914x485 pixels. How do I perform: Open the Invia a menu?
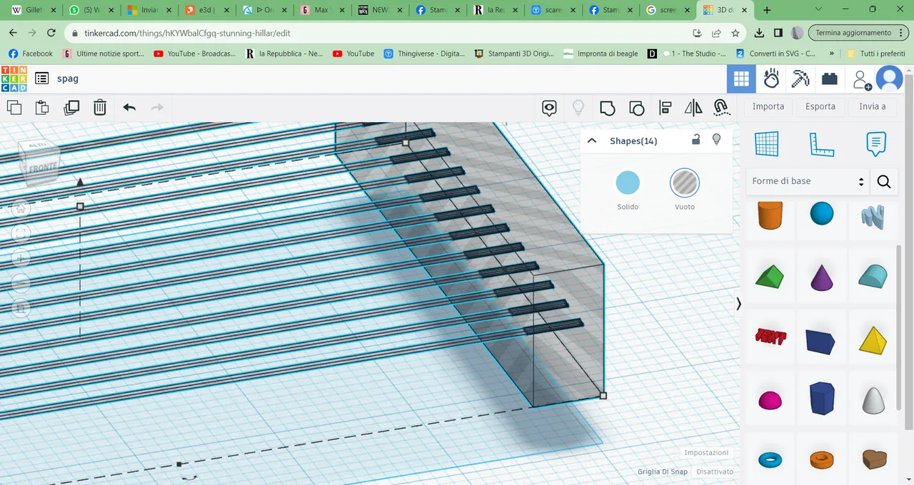(x=872, y=106)
